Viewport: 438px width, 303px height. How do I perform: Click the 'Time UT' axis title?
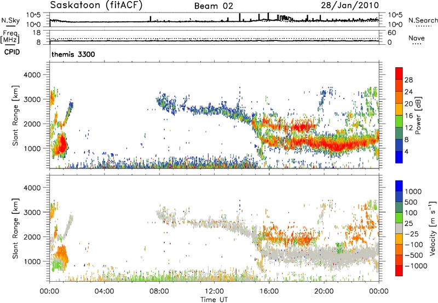pyautogui.click(x=214, y=300)
